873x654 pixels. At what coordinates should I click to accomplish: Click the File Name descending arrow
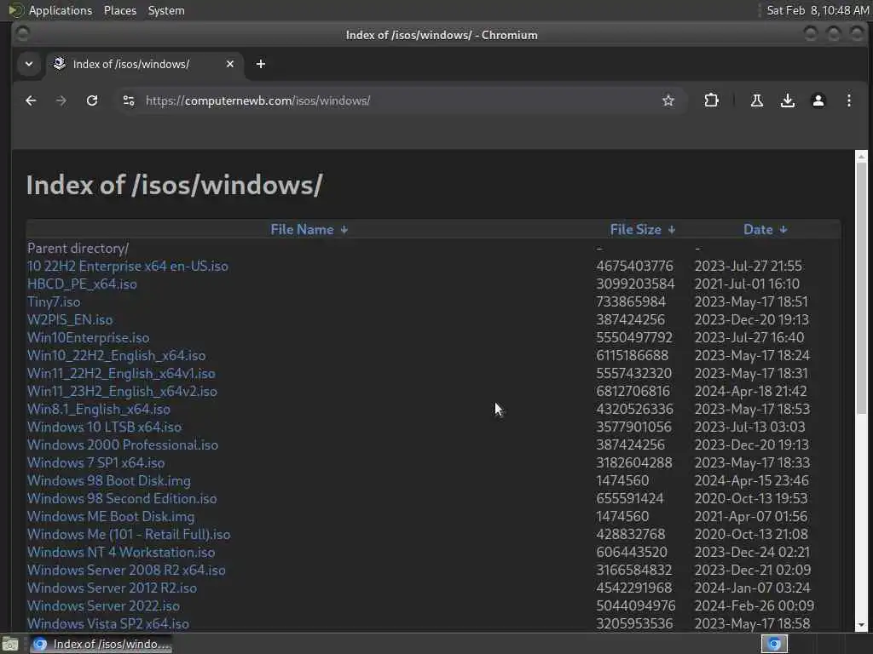(344, 230)
